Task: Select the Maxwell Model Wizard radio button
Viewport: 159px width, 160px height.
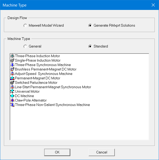Action: (25, 25)
